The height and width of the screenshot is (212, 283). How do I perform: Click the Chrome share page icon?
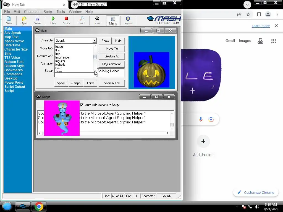click(239, 14)
